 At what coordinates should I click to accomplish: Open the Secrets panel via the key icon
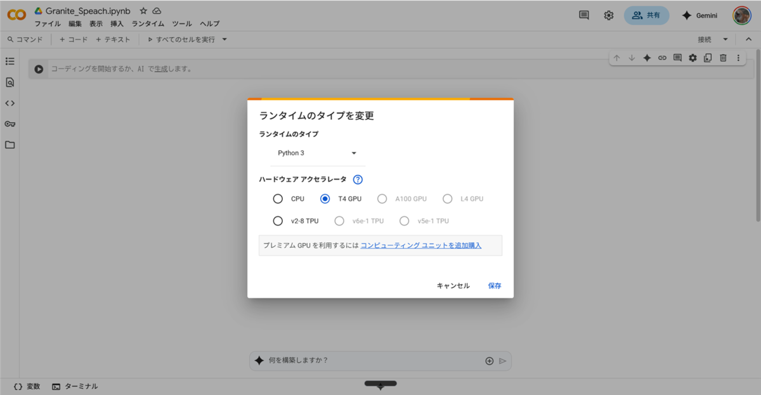(x=9, y=124)
